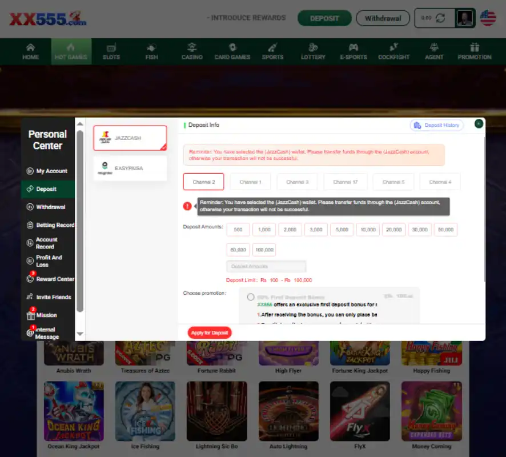
Task: Choose 1,000 deposit amount
Action: [x=264, y=230]
